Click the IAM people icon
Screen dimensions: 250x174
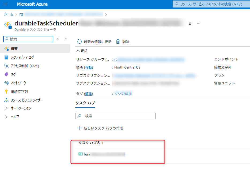6,66
